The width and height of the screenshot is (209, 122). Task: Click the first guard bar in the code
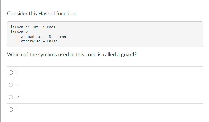[x=18, y=36]
